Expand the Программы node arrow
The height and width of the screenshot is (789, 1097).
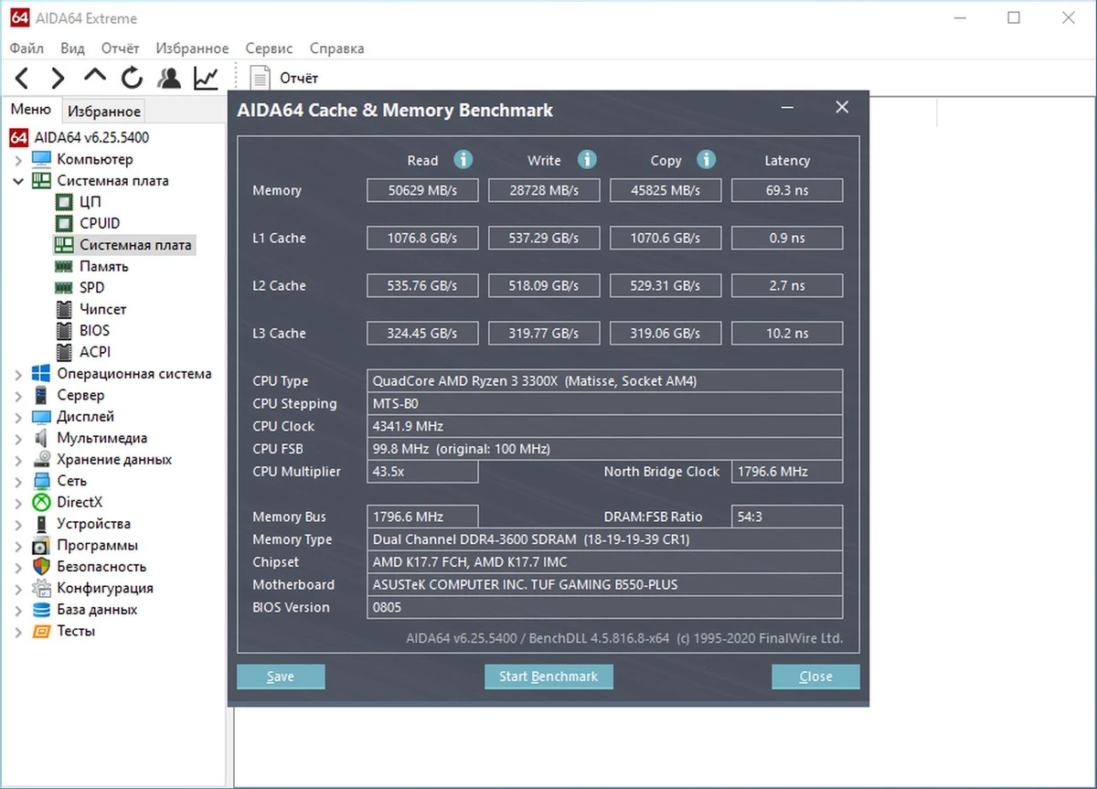coord(18,546)
